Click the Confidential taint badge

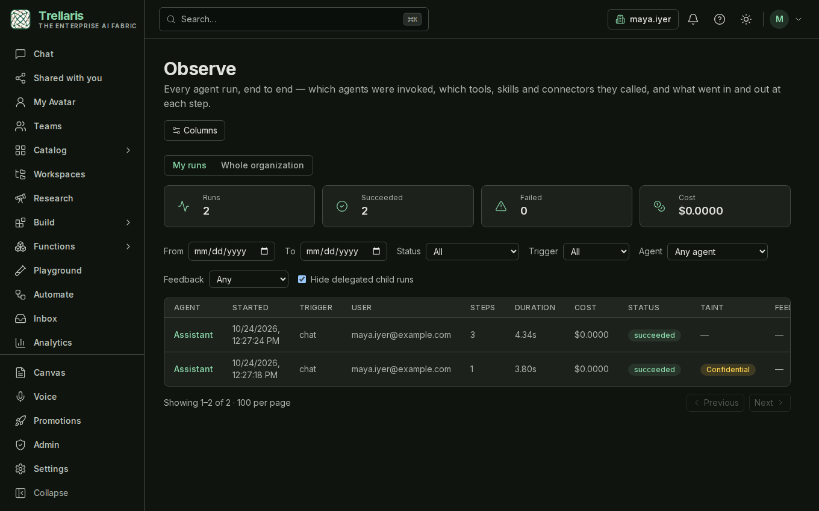pos(728,370)
